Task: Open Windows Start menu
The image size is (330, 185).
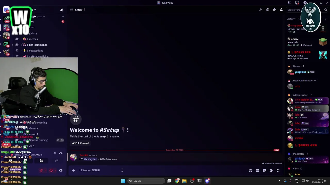Action: [x=123, y=181]
